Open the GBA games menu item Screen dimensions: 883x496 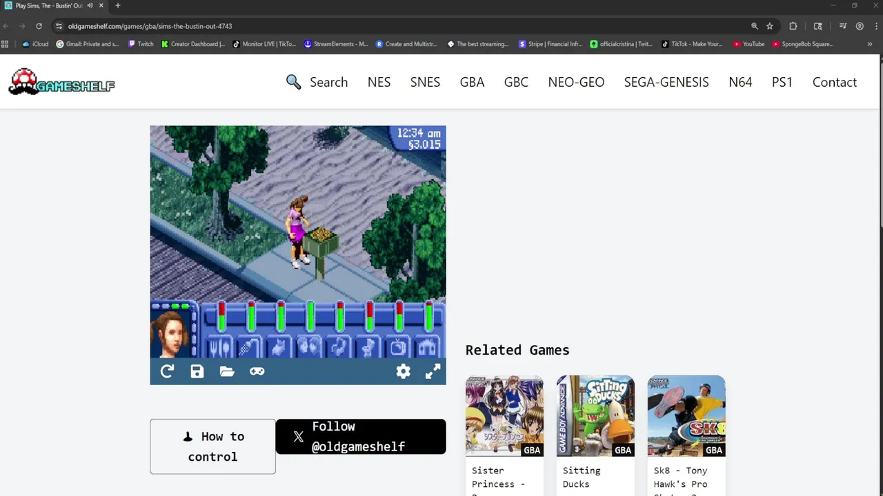[x=472, y=82]
